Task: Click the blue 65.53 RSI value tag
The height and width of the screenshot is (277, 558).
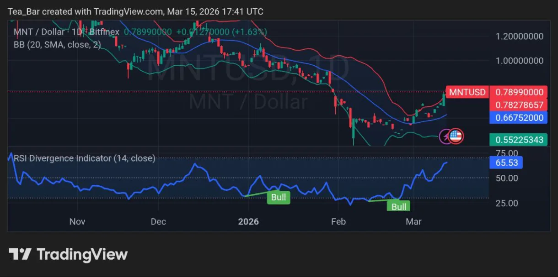Action: point(505,162)
